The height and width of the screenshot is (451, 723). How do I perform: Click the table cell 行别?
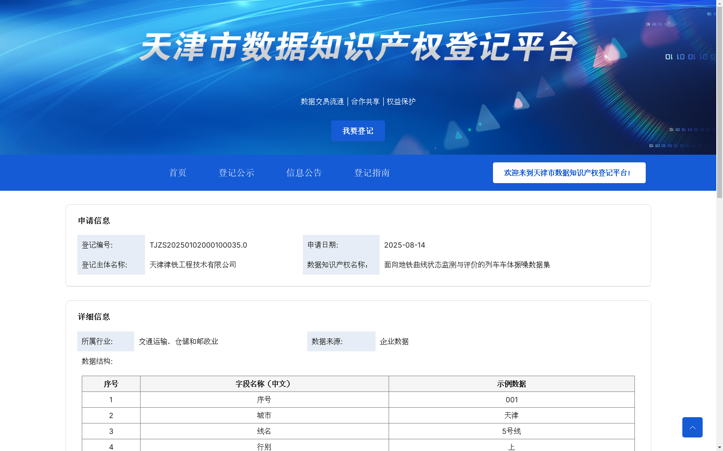pos(264,446)
